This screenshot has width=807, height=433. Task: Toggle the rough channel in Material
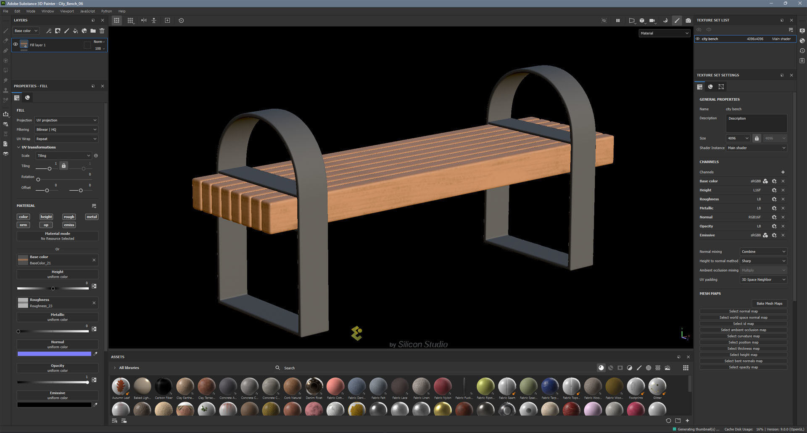69,217
